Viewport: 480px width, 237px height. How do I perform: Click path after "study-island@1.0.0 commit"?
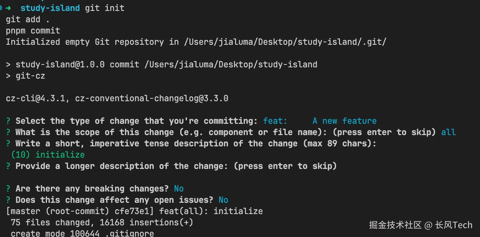(231, 65)
